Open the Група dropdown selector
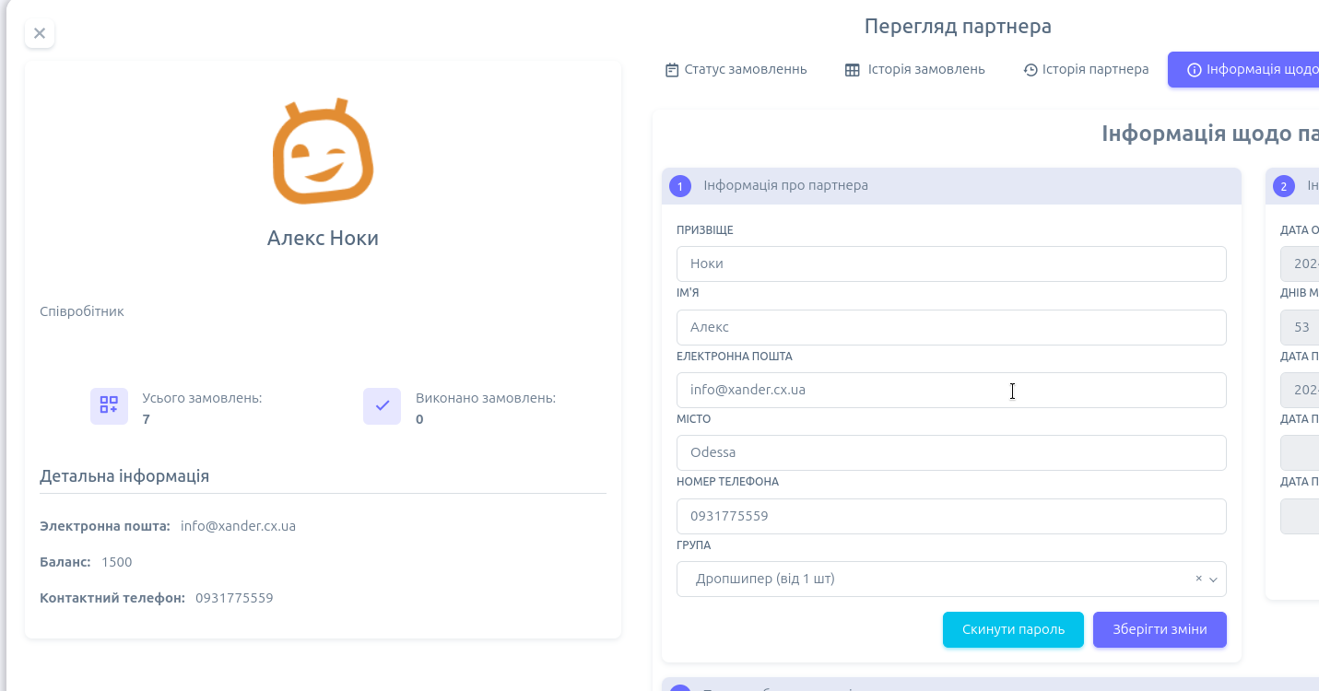This screenshot has width=1319, height=691. tap(931, 579)
